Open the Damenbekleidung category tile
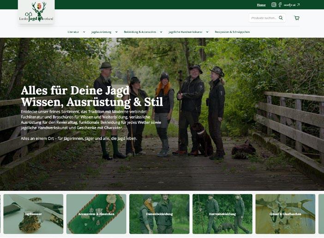The height and width of the screenshot is (238, 324). click(159, 214)
